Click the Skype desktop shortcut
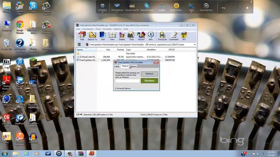 [x=33, y=7]
